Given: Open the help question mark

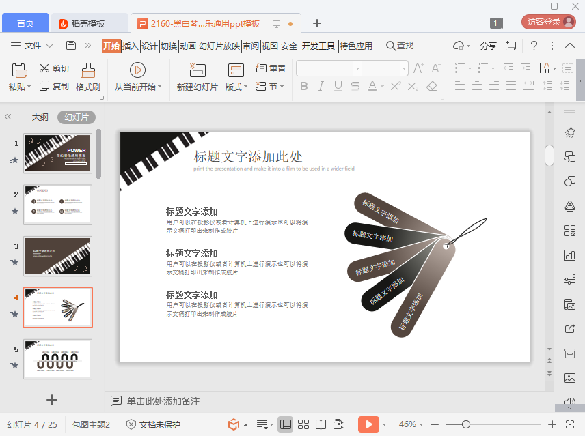Looking at the screenshot, I should point(534,46).
